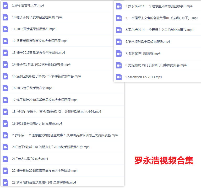Screen dimensions: 201x188
Task: Click video icon beside 1.罗永浩吉林大学.mp4
Action: pos(6,6)
